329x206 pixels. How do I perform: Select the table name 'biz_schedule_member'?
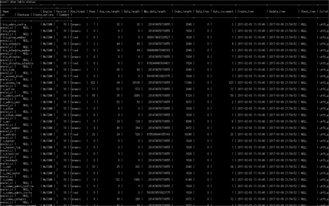(x=16, y=50)
